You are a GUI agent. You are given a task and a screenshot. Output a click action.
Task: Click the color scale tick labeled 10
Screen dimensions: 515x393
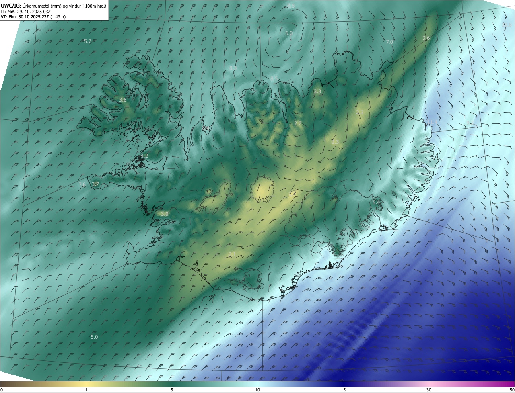click(257, 390)
